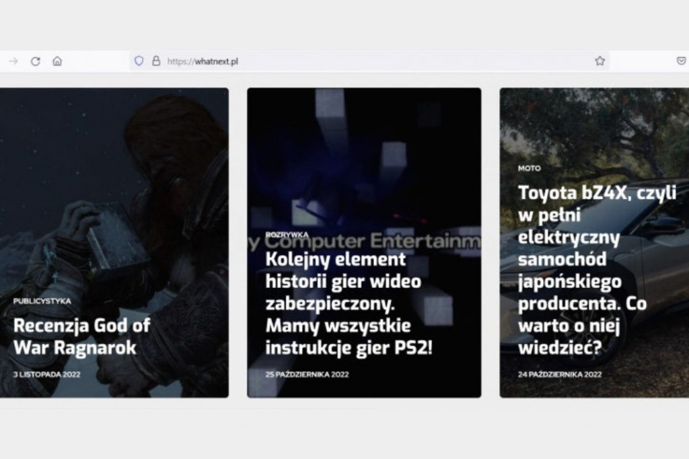Show site security info via padlock
This screenshot has width=689, height=459.
[x=156, y=61]
